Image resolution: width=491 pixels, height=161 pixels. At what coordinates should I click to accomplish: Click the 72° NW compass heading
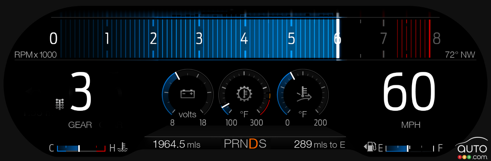click(460, 55)
